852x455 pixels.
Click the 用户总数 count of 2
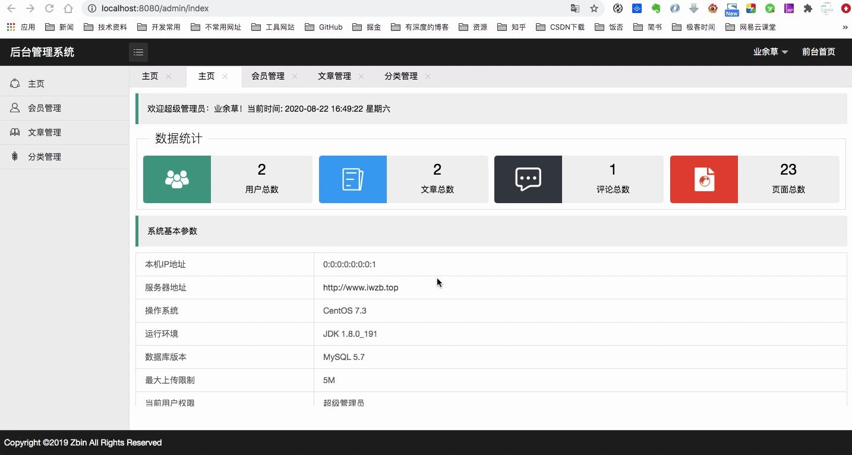coord(261,170)
